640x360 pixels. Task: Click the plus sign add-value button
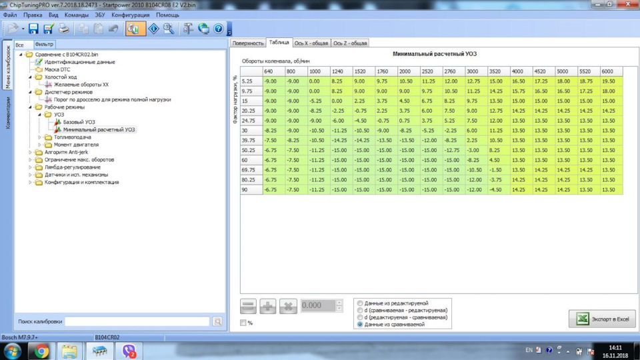pos(268,306)
